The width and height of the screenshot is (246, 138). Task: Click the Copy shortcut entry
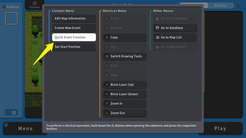[x=125, y=37]
